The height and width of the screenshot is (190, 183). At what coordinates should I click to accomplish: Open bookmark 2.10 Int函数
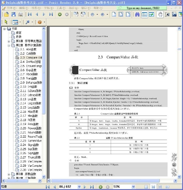coord(29,87)
